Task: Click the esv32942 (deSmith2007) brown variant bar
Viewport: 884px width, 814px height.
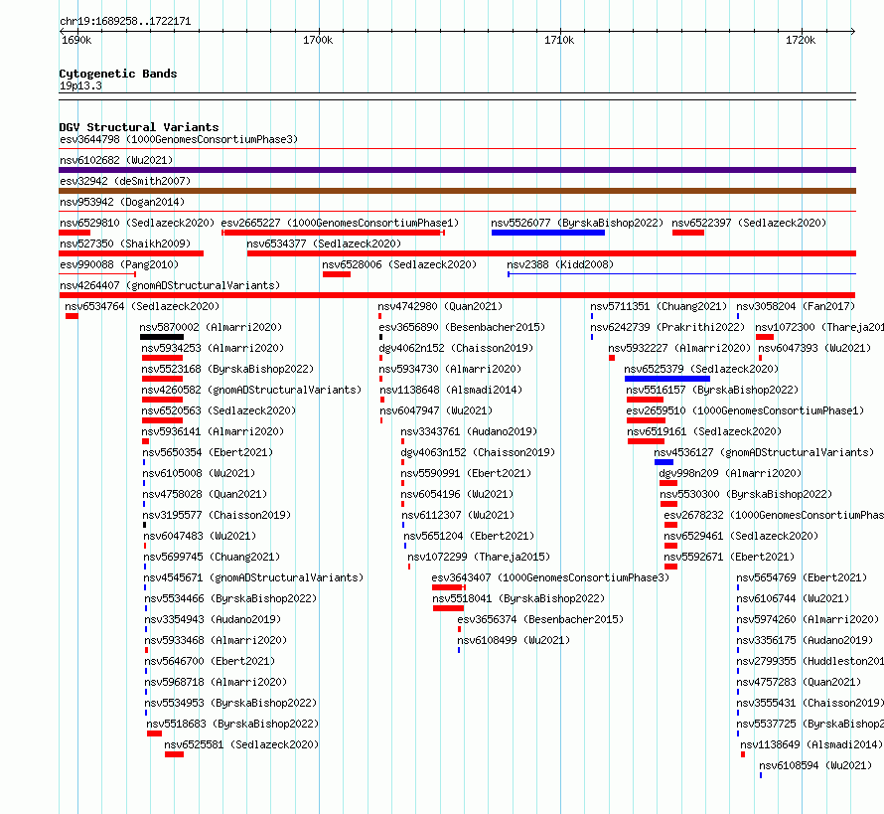Action: tap(457, 191)
